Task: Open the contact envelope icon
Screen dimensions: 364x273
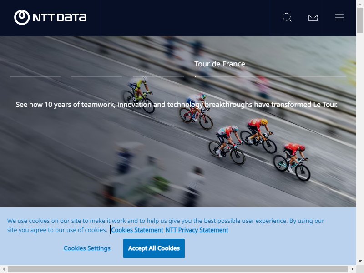Action: pyautogui.click(x=313, y=18)
